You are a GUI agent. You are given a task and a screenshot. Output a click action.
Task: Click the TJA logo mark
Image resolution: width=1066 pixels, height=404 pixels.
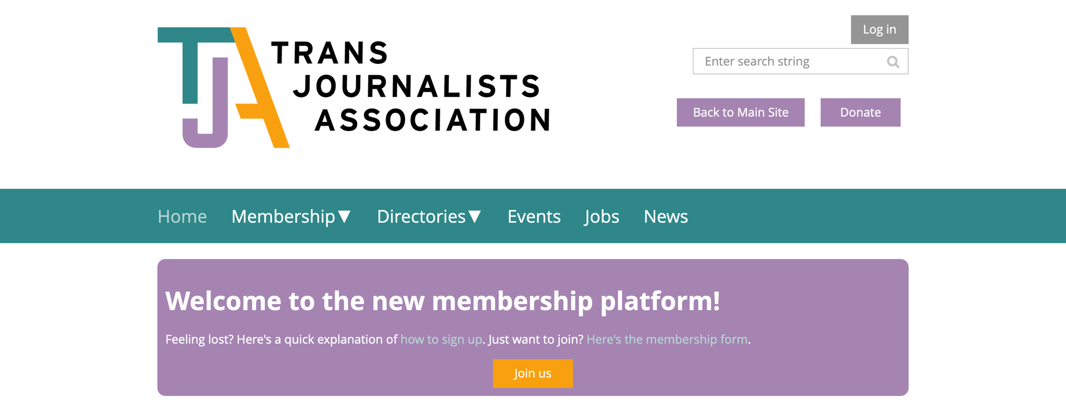pos(224,88)
